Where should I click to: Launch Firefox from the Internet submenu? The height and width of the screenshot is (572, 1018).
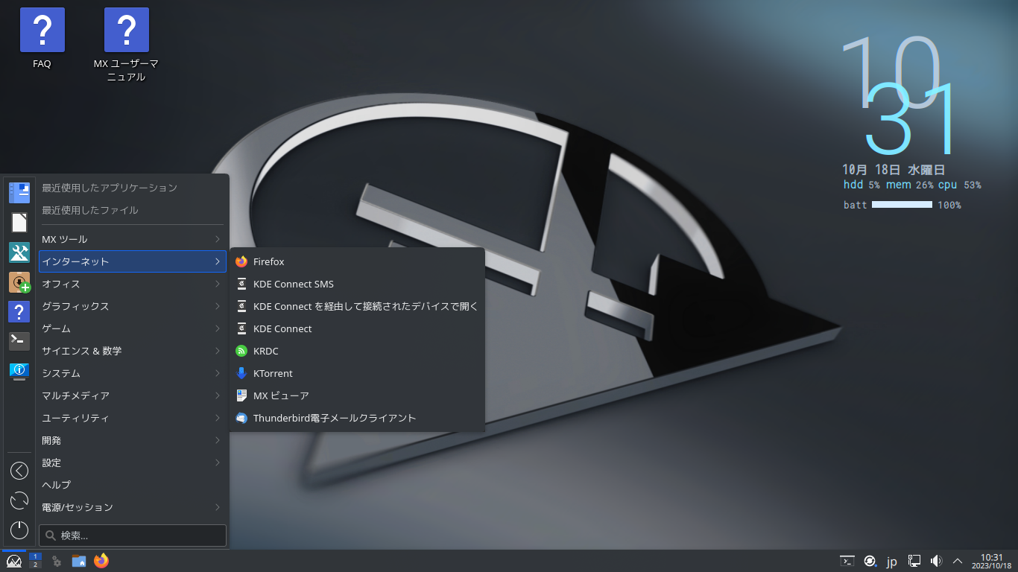(x=357, y=261)
